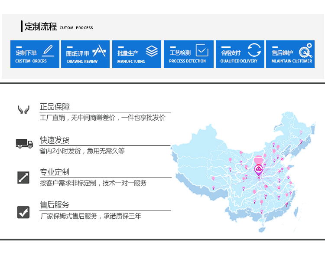Viewport: 325px width, 263px height.
Task: Click the 厂家保姆式售后服务 description line
Action: [x=91, y=216]
